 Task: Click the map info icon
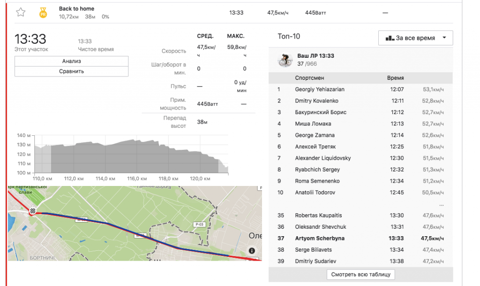(x=252, y=250)
